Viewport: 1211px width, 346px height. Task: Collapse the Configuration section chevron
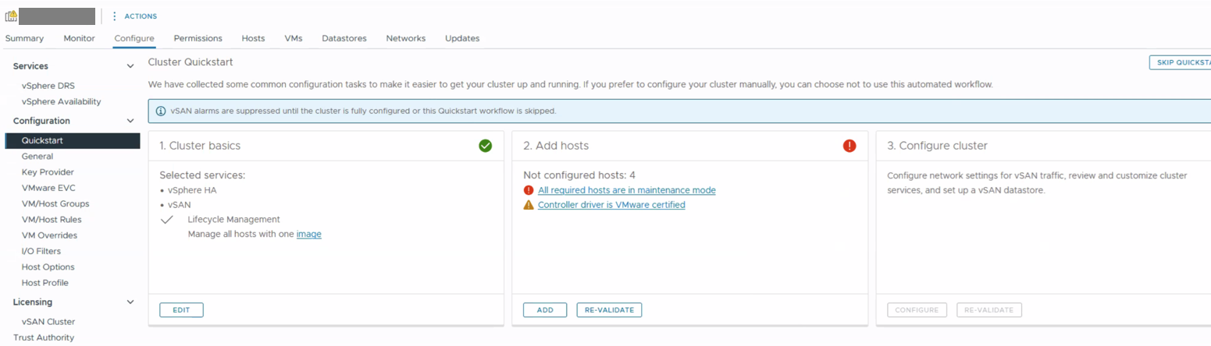(130, 121)
